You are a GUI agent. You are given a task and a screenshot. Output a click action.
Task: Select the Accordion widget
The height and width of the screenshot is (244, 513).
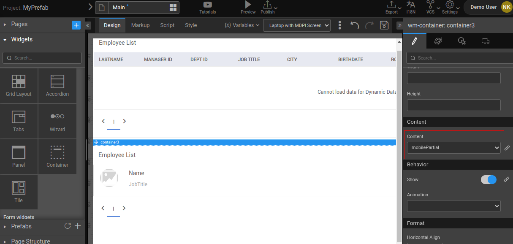coord(57,86)
